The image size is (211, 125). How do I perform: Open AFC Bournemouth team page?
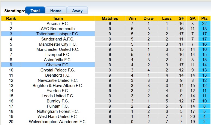pos(58,29)
